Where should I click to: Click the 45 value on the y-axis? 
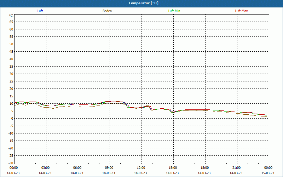[x=11, y=52]
